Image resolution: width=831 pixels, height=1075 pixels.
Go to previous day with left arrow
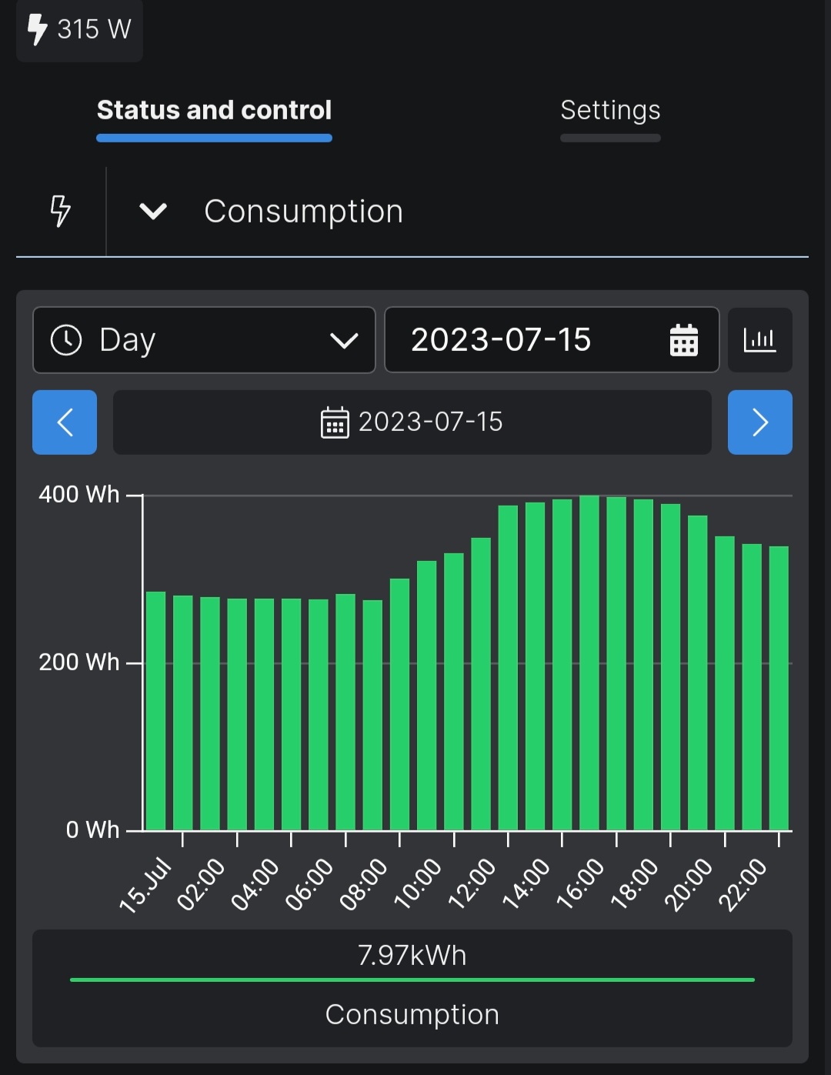(65, 422)
